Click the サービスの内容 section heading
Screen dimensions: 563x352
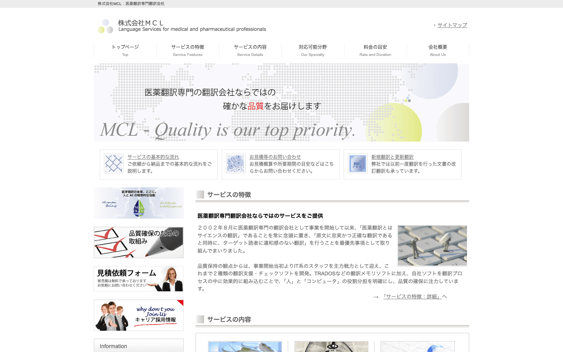coord(229,320)
